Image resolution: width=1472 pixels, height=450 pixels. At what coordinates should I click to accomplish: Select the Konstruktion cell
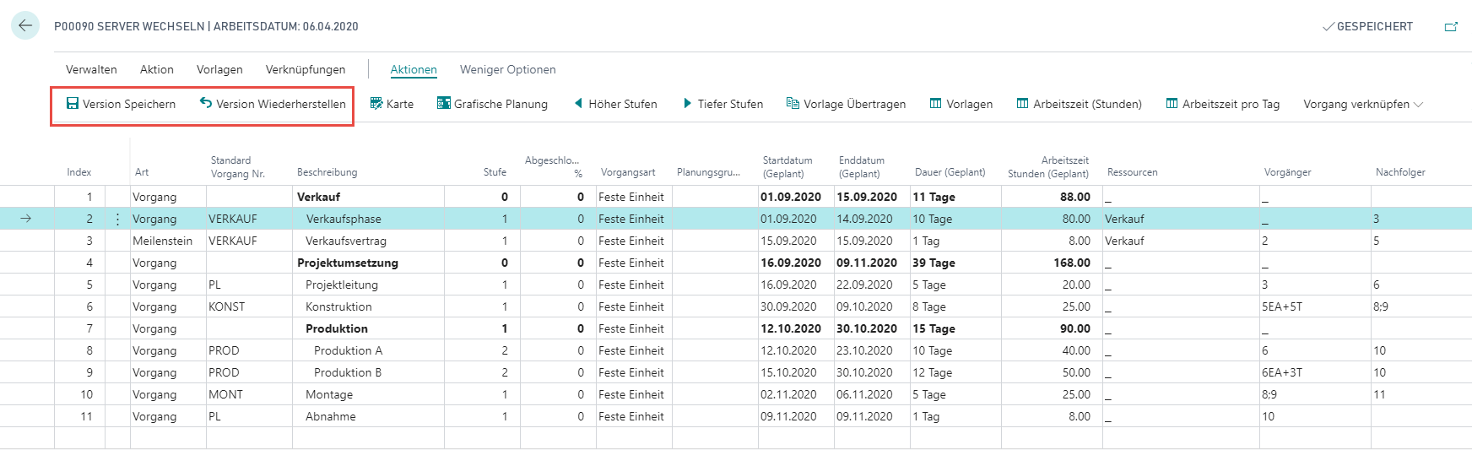(368, 306)
